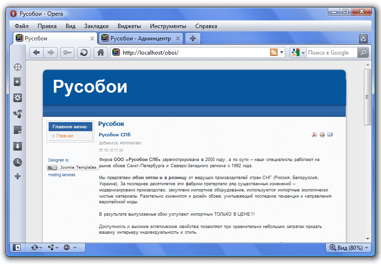Expand the Вид (80%) zoom dropdown
Screen dimensions: 381x266
coord(366,247)
